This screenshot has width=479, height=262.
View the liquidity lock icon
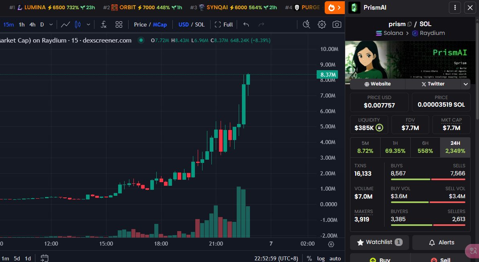coord(379,128)
